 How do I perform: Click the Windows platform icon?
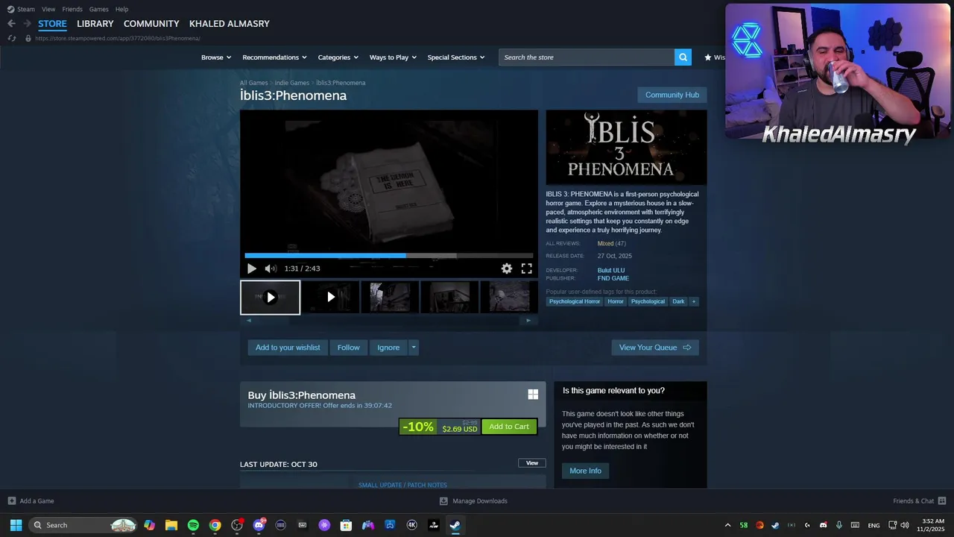point(533,395)
